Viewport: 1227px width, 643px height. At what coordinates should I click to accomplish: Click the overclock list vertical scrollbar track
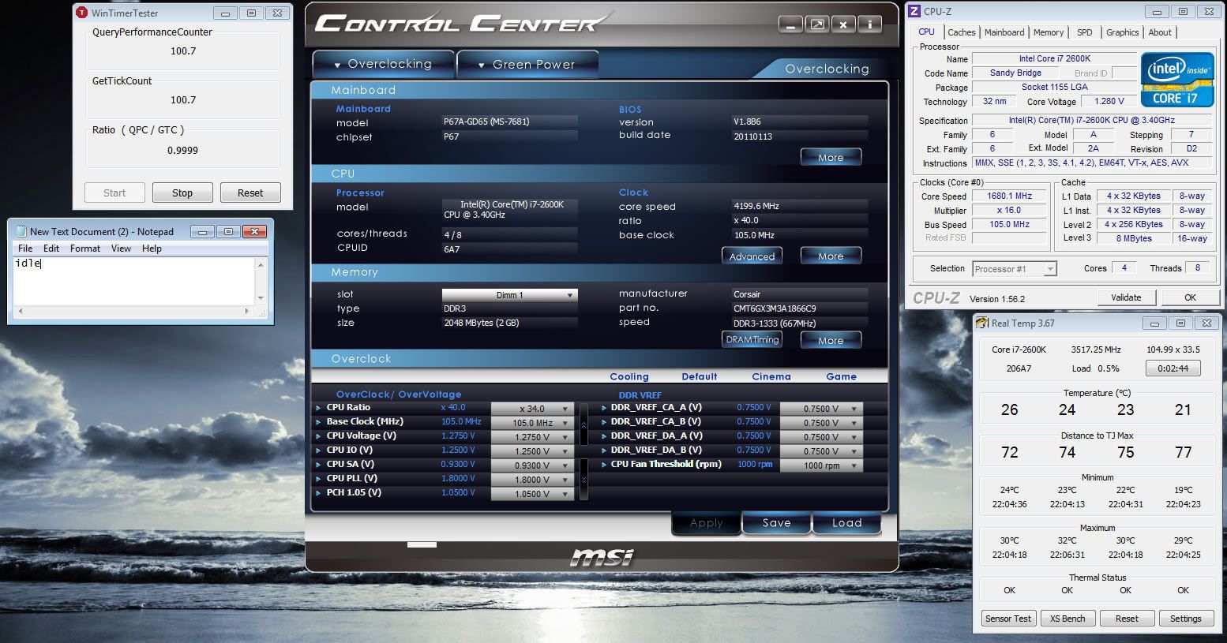[x=583, y=452]
